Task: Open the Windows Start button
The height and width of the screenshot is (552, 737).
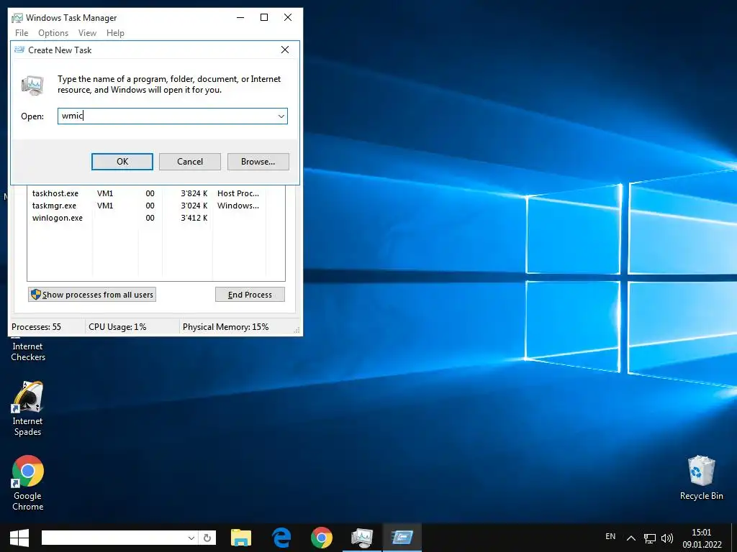Action: click(19, 538)
